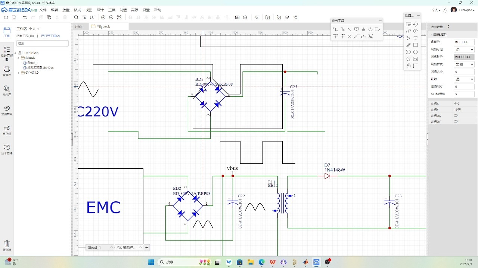Viewport: 478px width, 268px height.
Task: Open 设计管理器 design manager panel
Action: point(7,53)
